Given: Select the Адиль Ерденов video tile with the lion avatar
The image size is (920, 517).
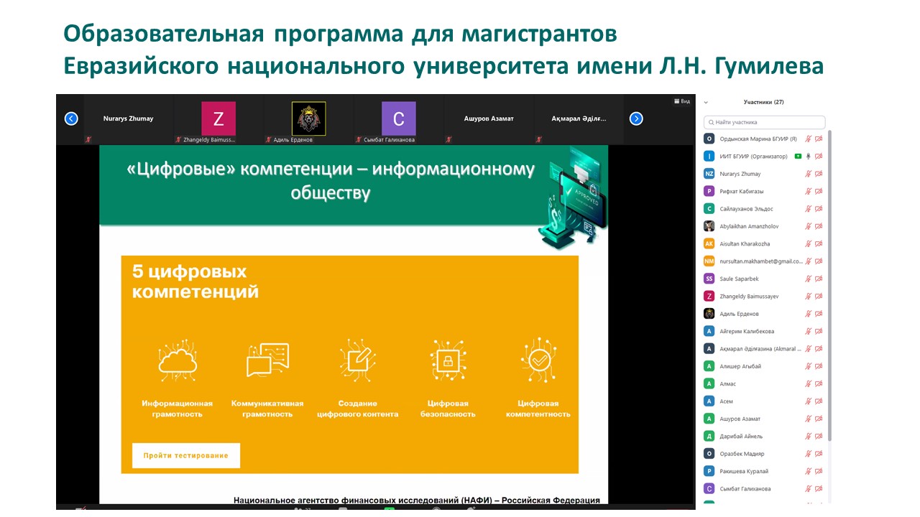Looking at the screenshot, I should pyautogui.click(x=309, y=119).
